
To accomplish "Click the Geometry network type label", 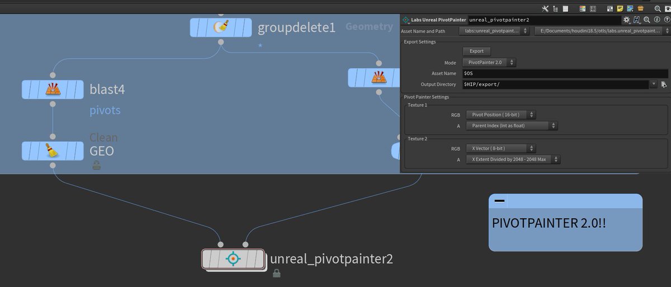I will point(369,26).
